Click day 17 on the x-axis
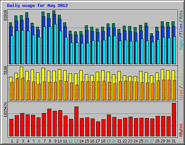185x145 pixels. pos(98,141)
